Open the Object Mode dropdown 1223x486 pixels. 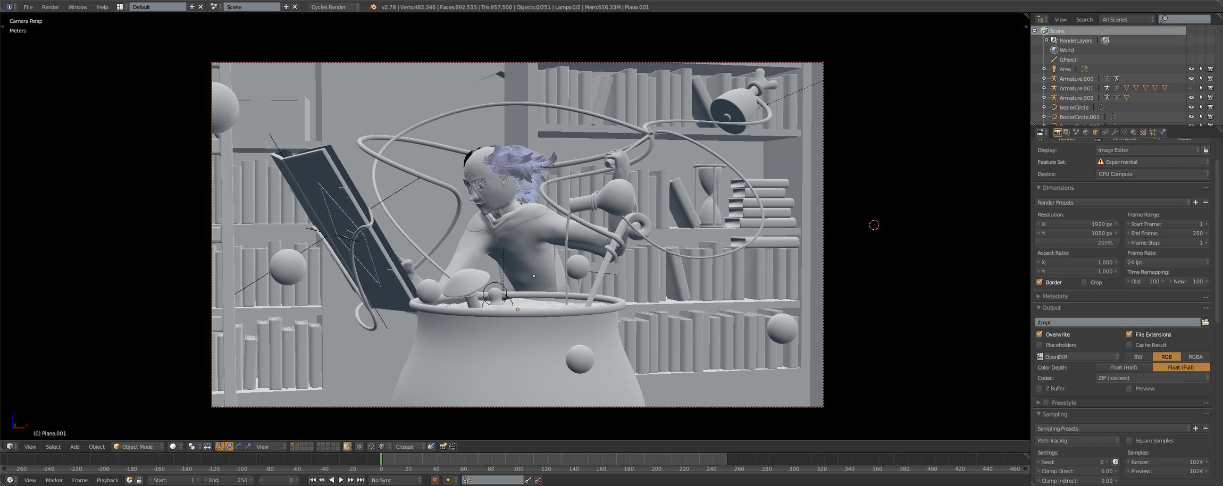click(138, 447)
